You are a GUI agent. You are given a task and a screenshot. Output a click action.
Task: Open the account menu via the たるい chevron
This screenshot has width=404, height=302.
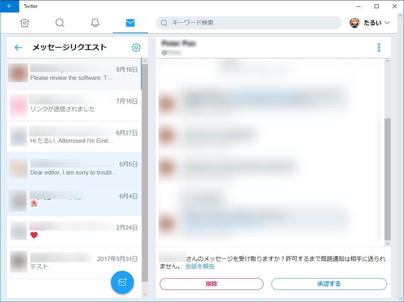(x=387, y=23)
